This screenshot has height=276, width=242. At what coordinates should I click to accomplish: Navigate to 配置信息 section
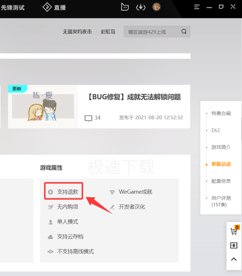[221, 181]
